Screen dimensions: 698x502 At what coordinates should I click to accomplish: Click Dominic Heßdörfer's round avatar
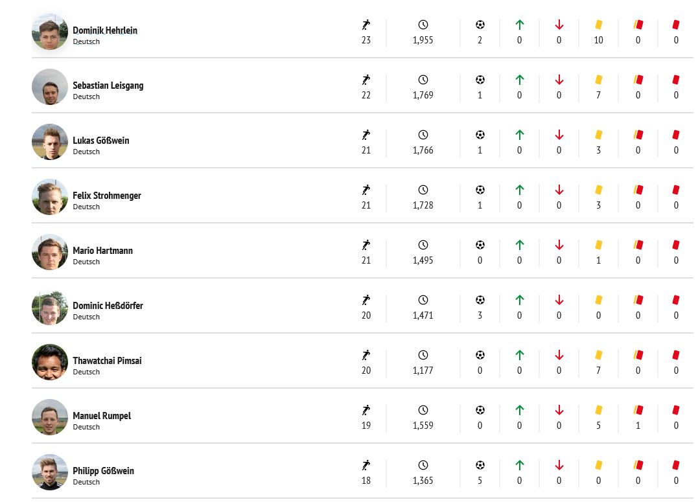click(x=50, y=307)
